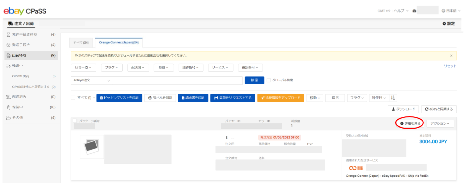Open the 特徴 filter dropdown

(x=164, y=68)
